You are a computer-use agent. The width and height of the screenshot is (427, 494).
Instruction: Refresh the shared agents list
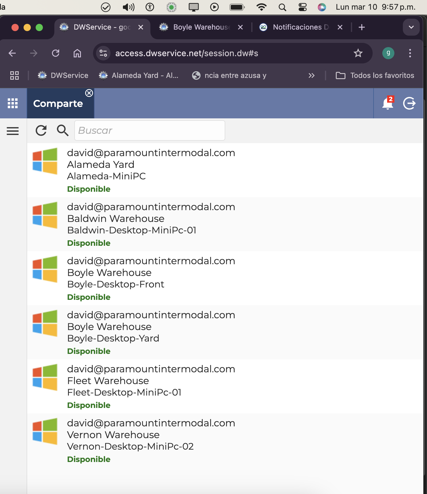41,130
